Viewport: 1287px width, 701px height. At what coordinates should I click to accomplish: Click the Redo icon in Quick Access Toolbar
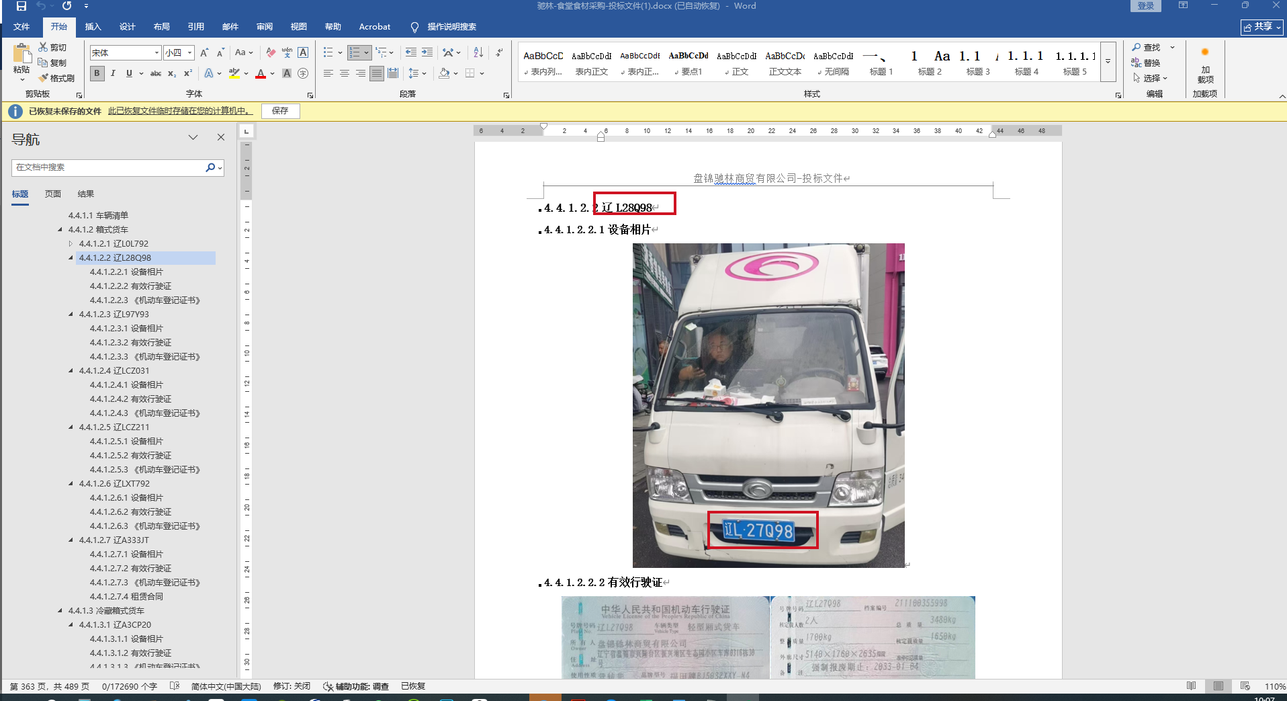pos(66,6)
